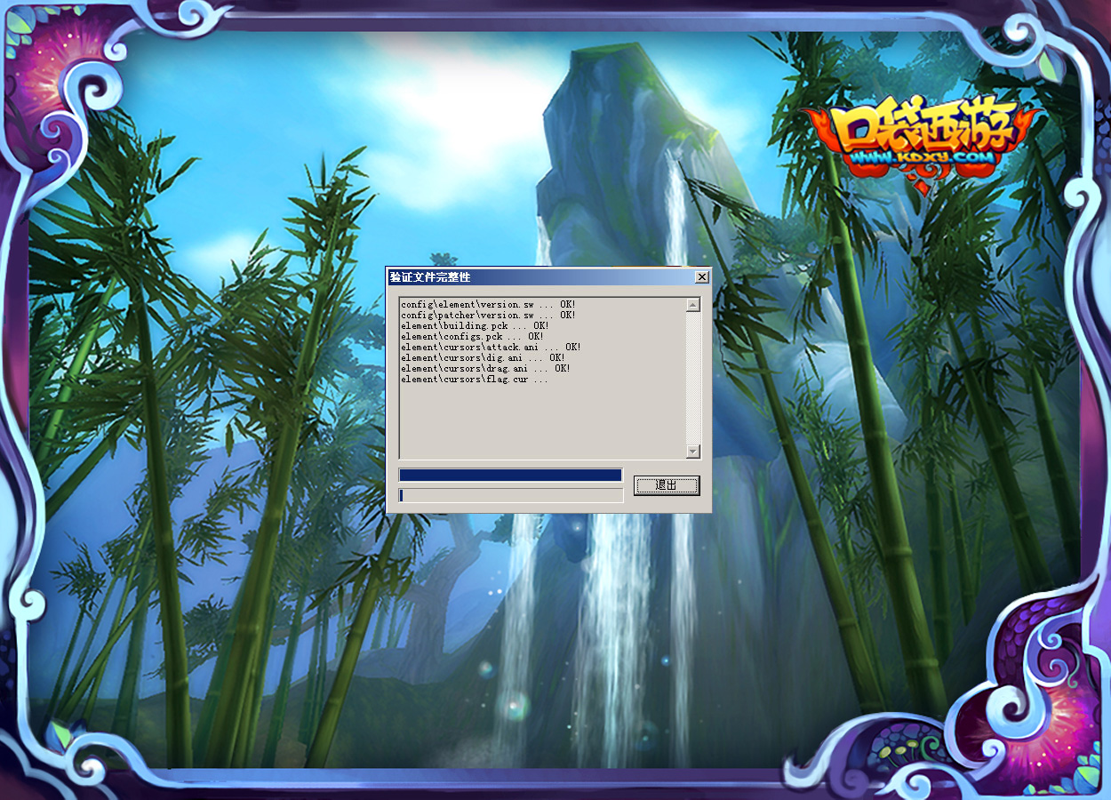Select the element\cursors\attack.ani log entry
The width and height of the screenshot is (1111, 800).
point(490,348)
